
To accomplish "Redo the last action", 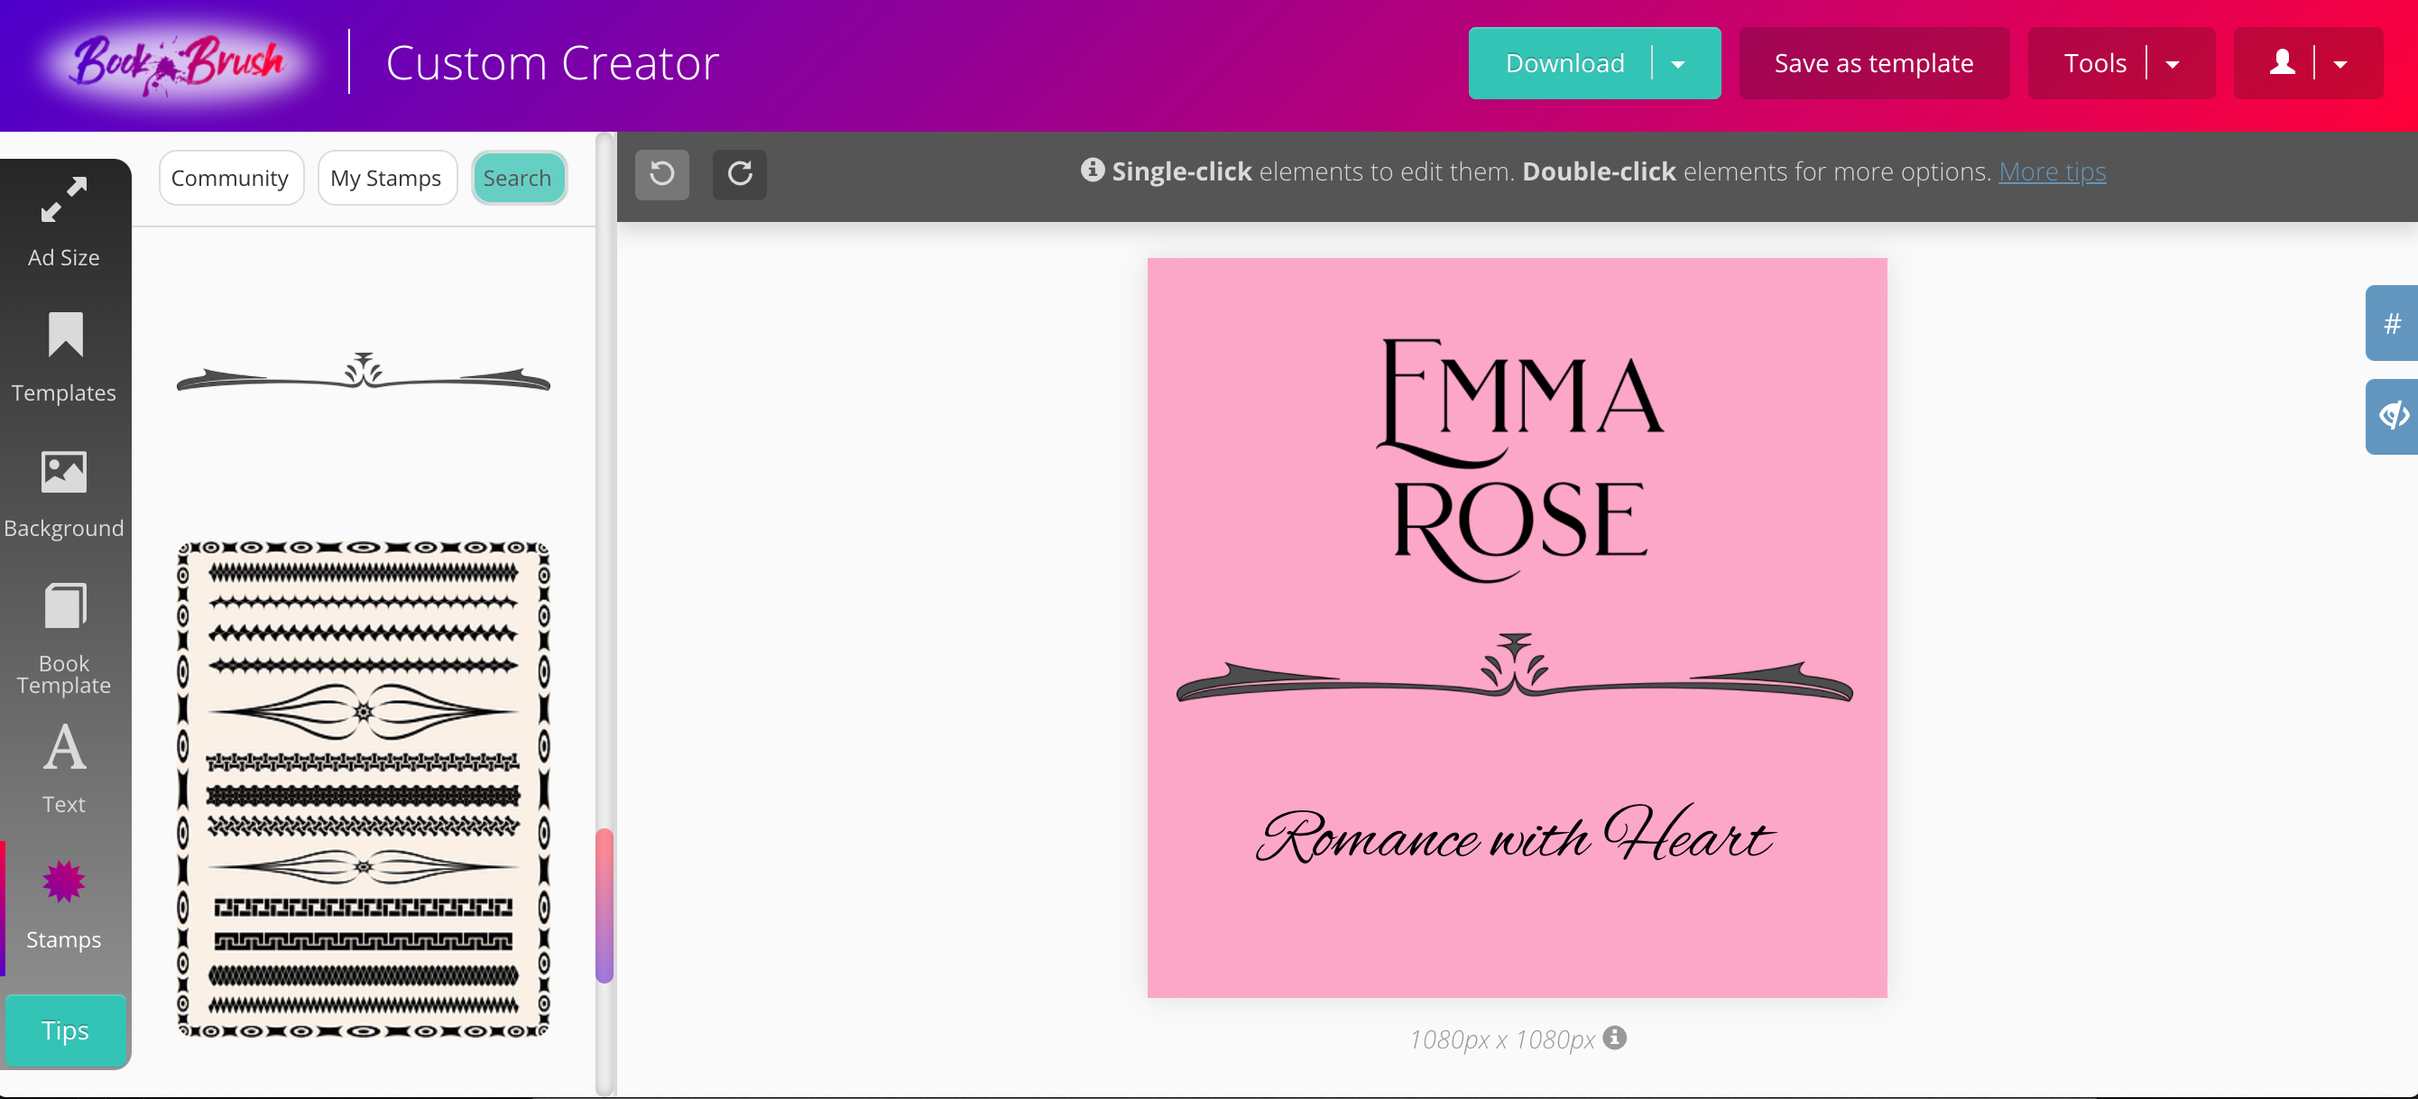I will [740, 173].
